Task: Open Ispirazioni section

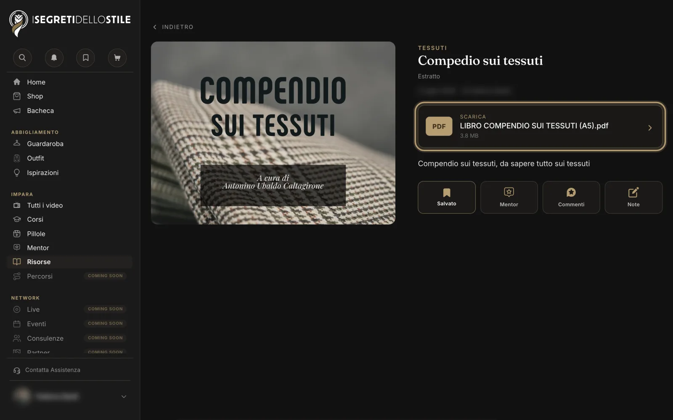Action: point(70,173)
